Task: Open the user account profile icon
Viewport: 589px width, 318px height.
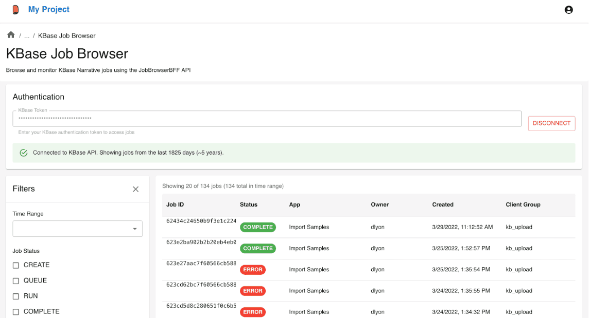Action: [568, 10]
